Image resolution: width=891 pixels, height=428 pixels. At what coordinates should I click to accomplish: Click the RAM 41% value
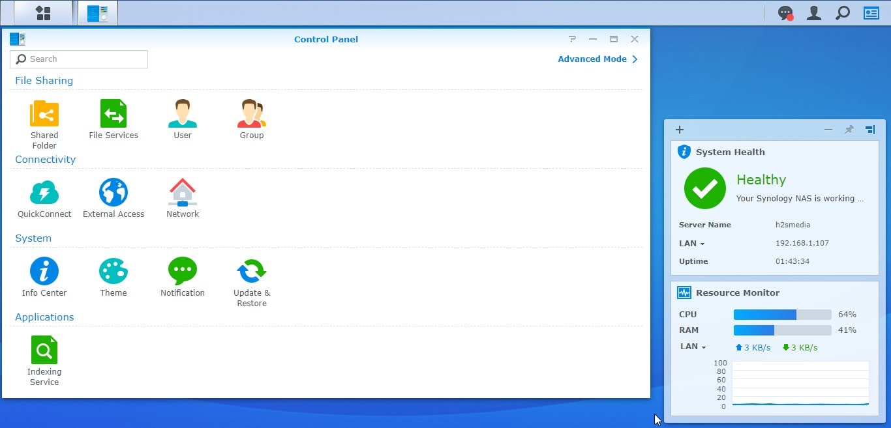[847, 330]
